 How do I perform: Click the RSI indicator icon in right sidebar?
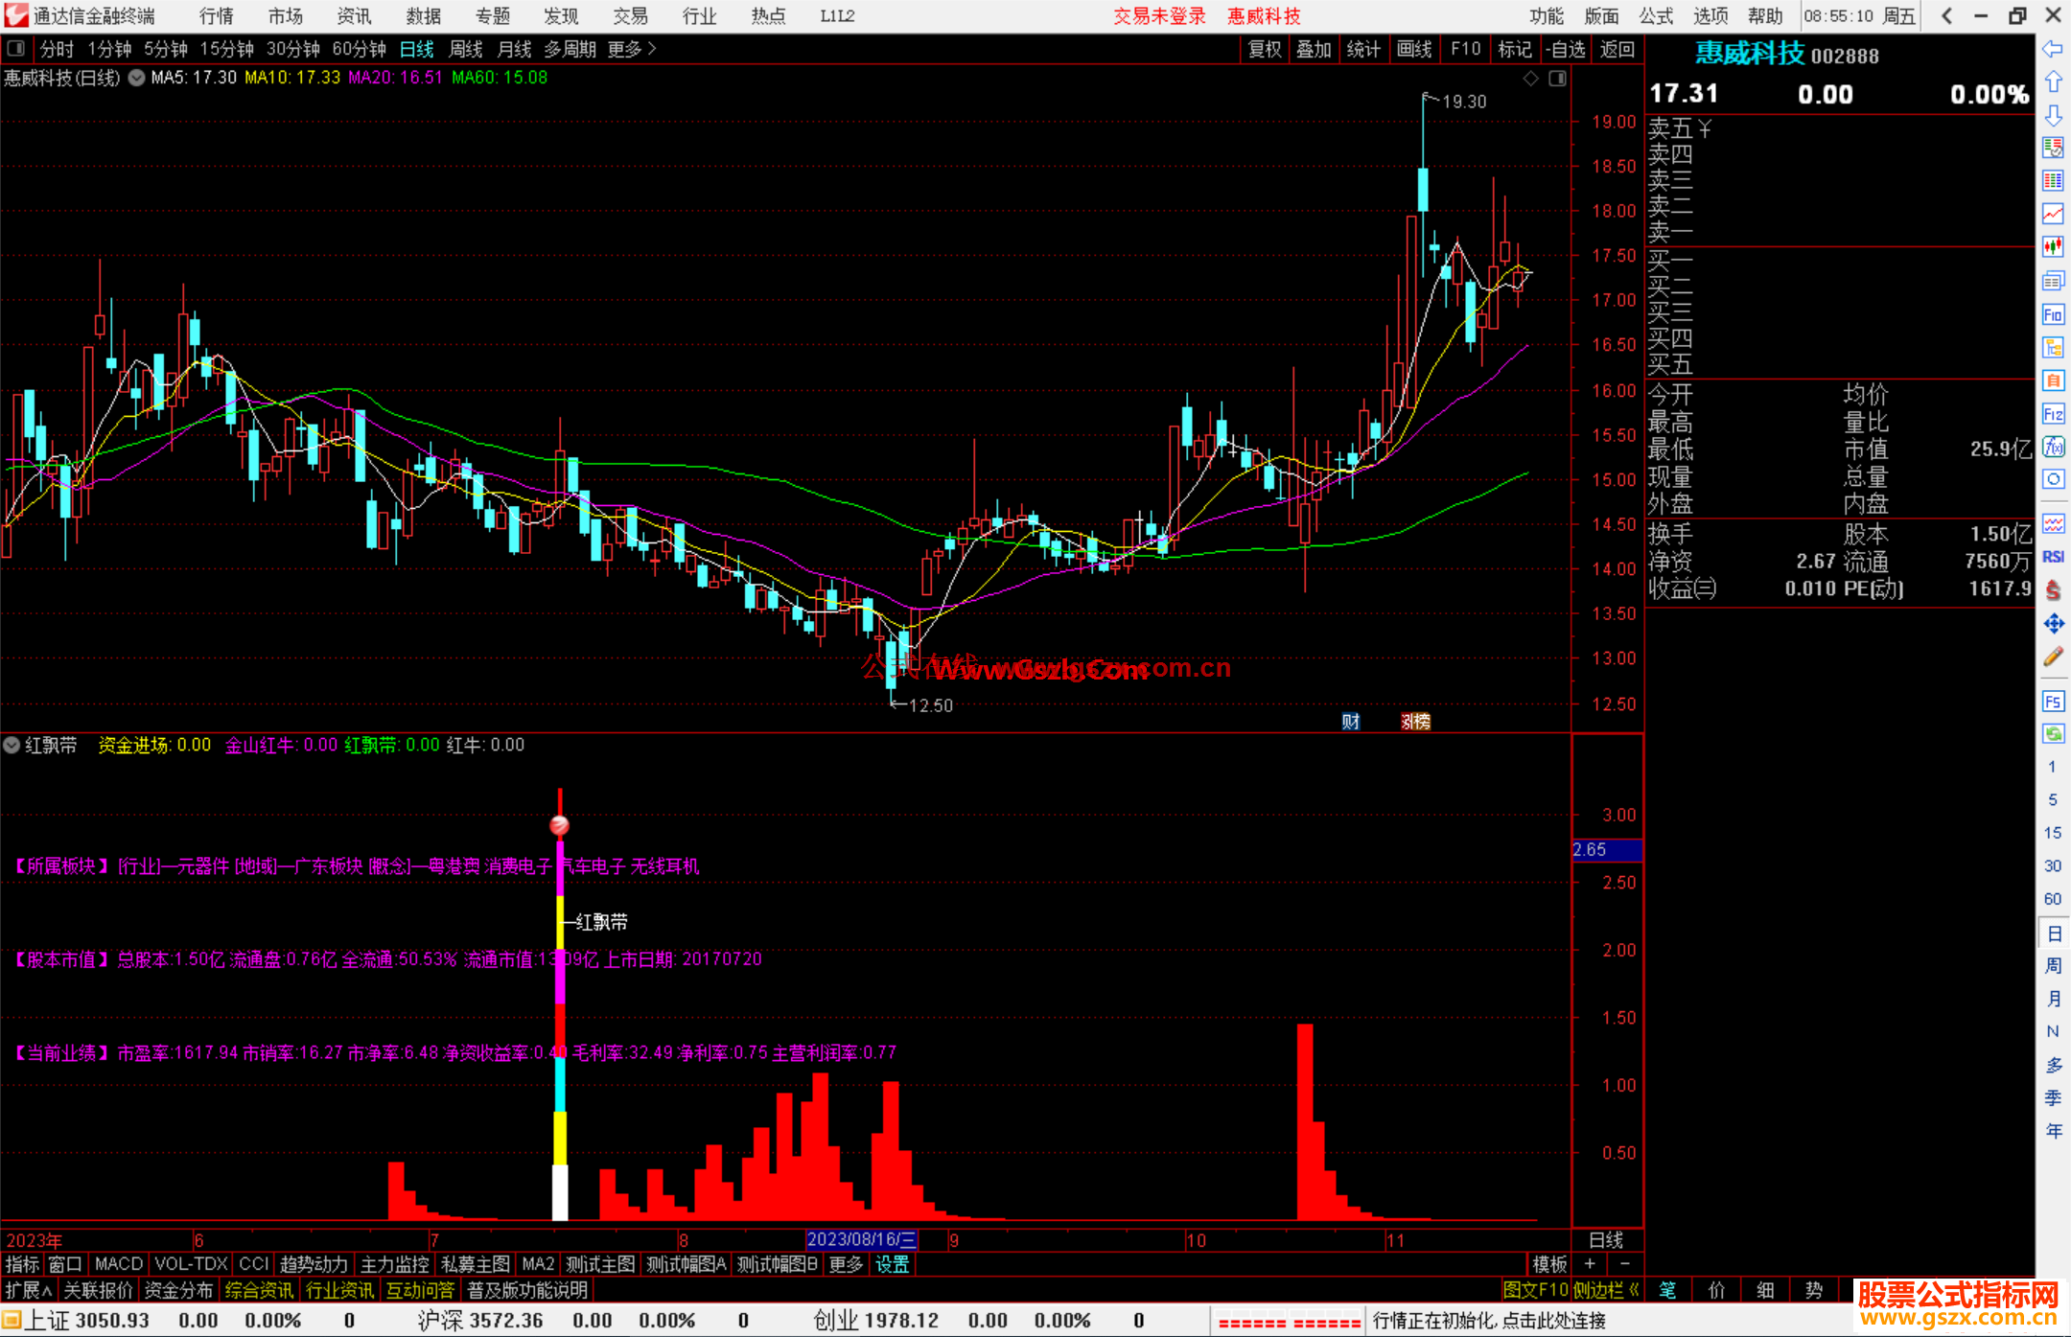tap(2053, 557)
